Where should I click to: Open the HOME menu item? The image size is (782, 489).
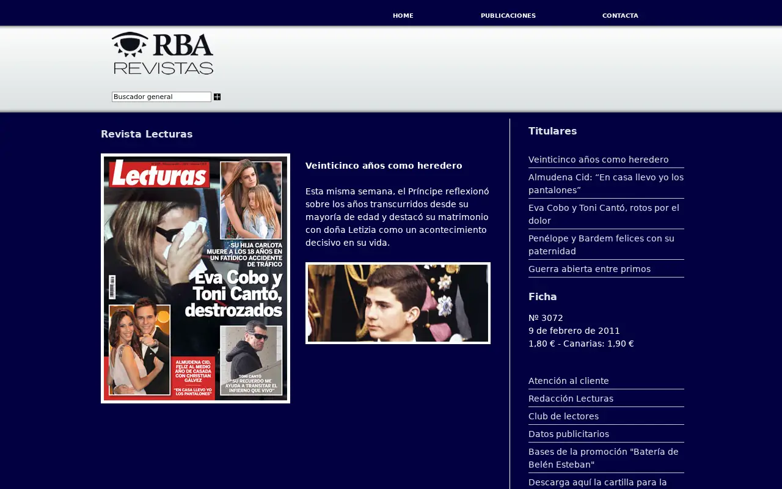(x=403, y=16)
